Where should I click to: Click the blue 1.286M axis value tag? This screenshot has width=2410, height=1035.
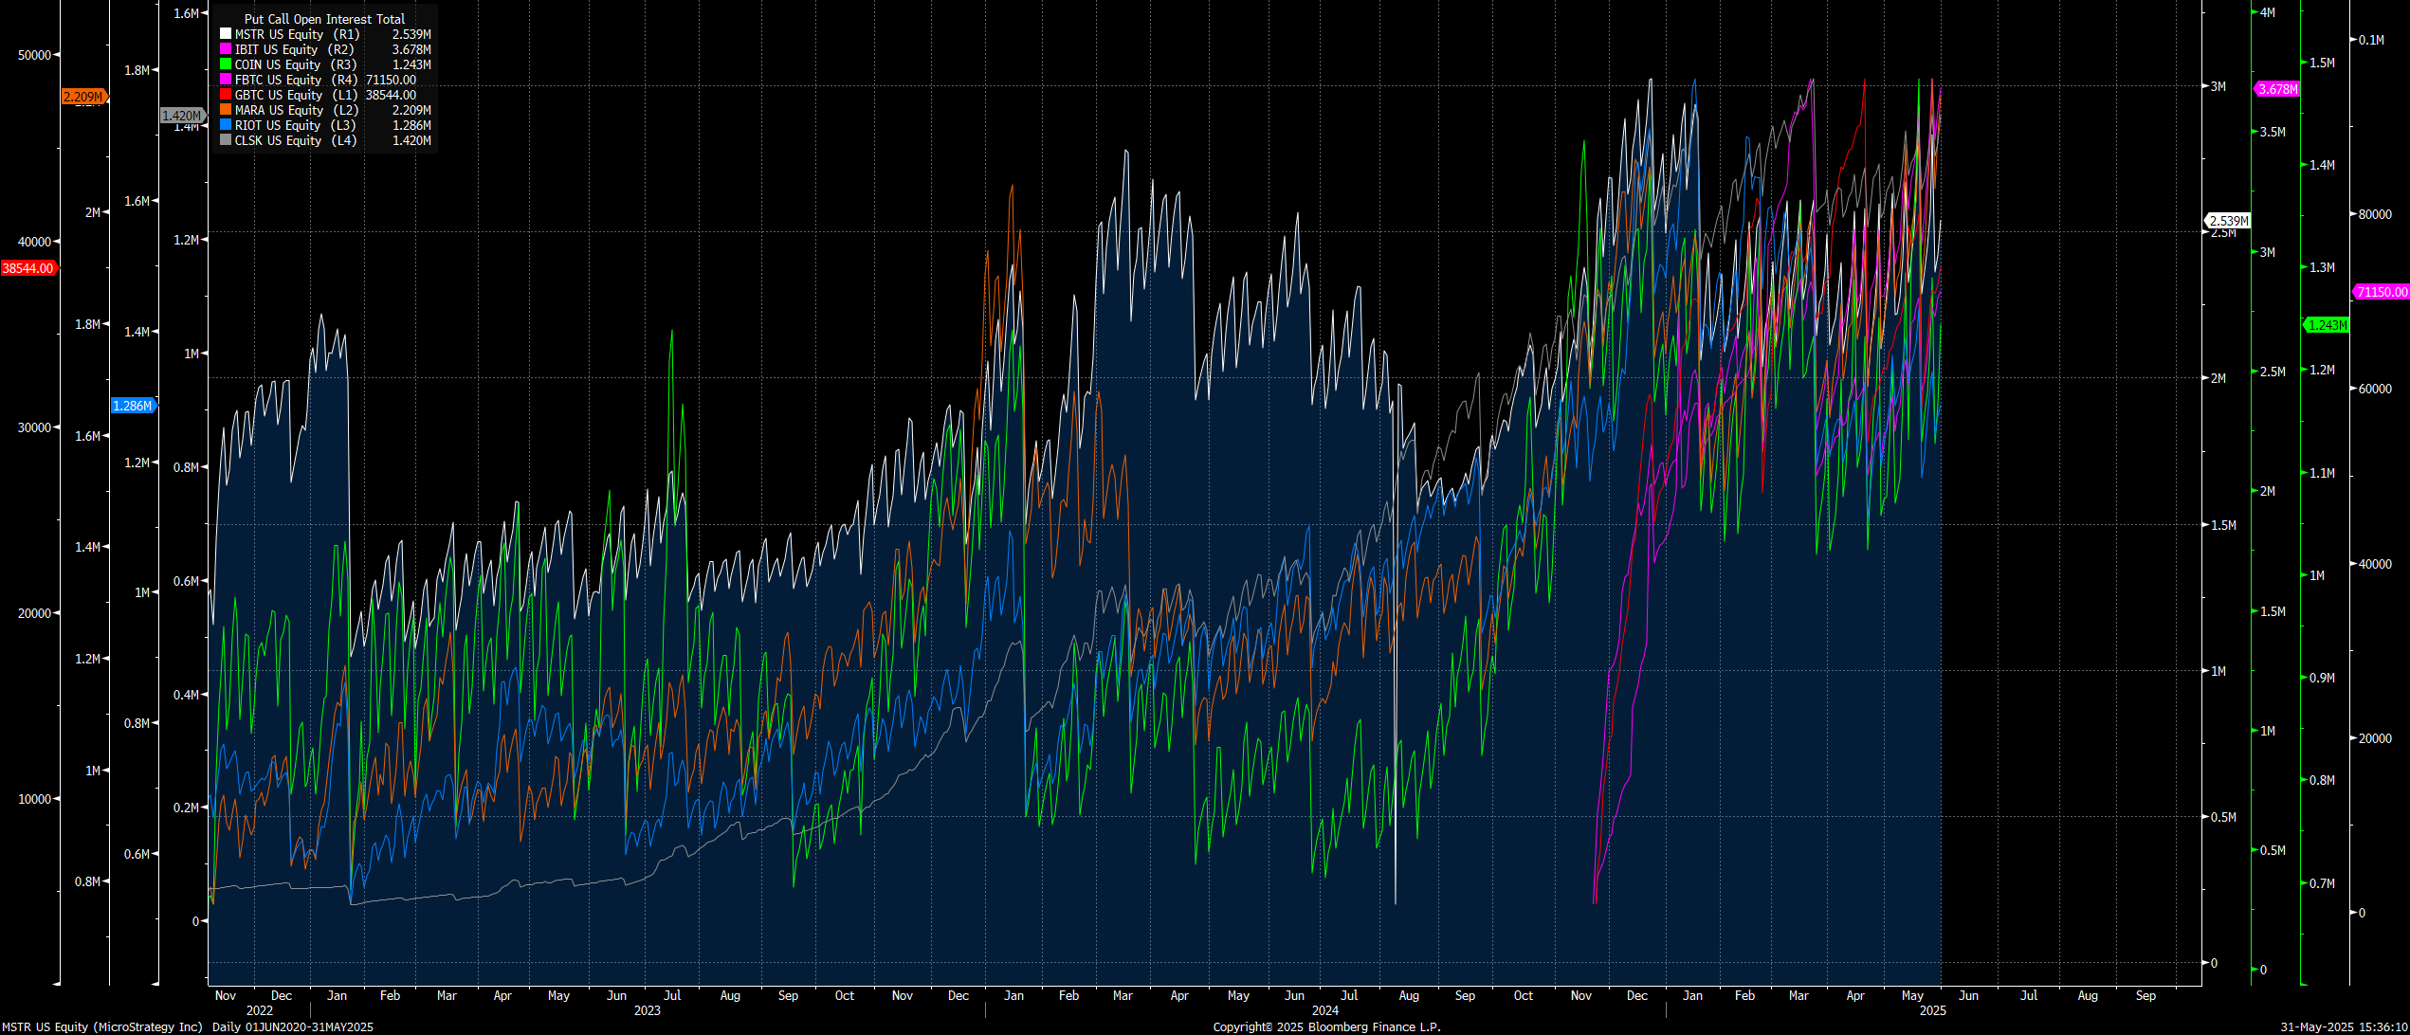click(x=132, y=406)
